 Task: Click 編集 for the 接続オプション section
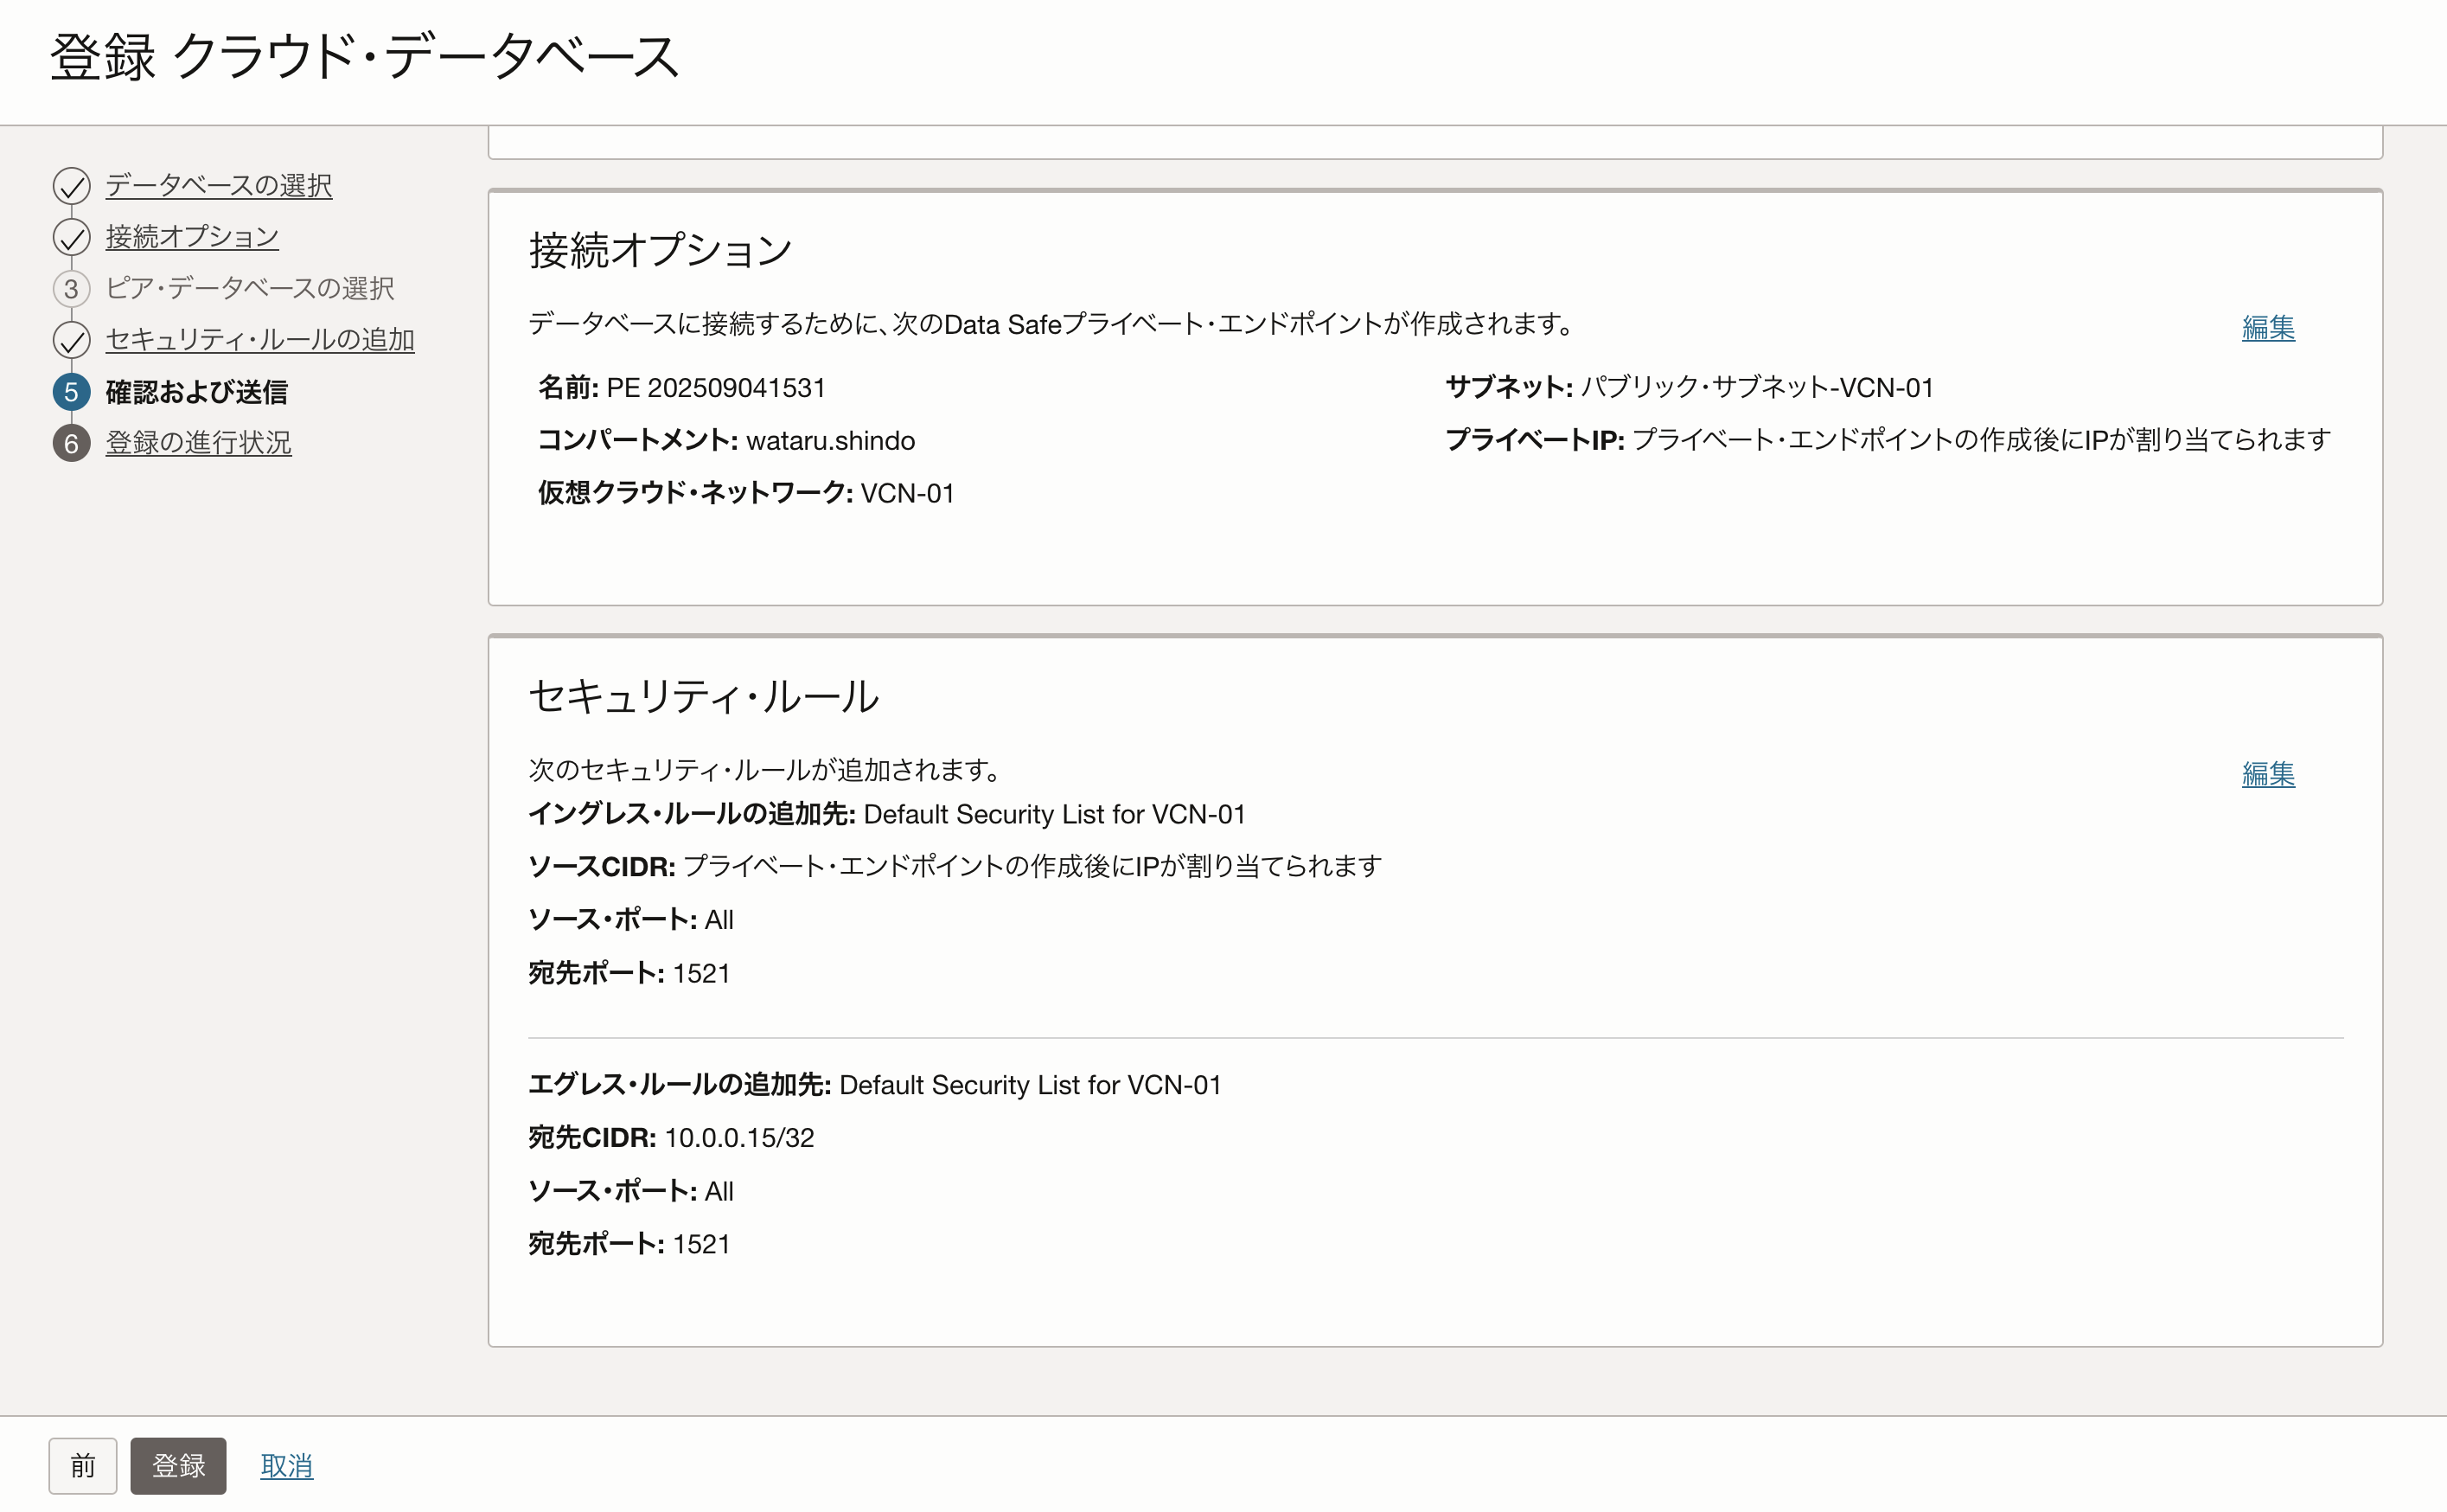point(2267,328)
